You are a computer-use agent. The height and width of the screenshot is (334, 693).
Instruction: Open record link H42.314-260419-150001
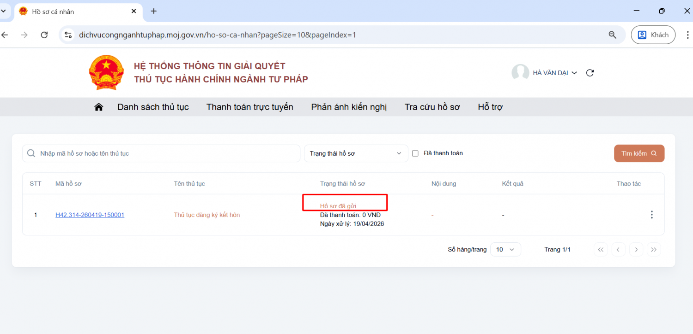coord(90,215)
